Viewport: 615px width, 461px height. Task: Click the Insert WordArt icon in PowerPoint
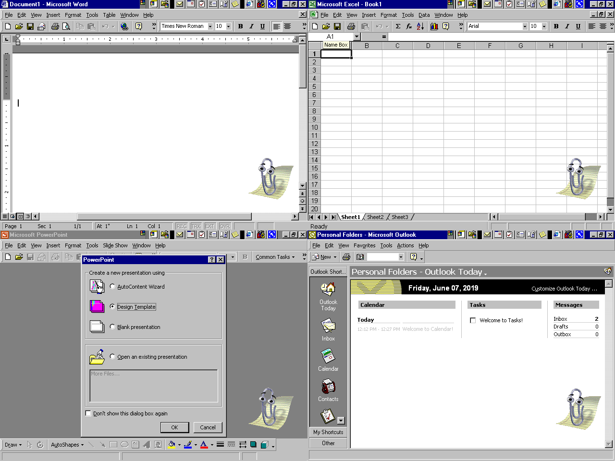(147, 445)
